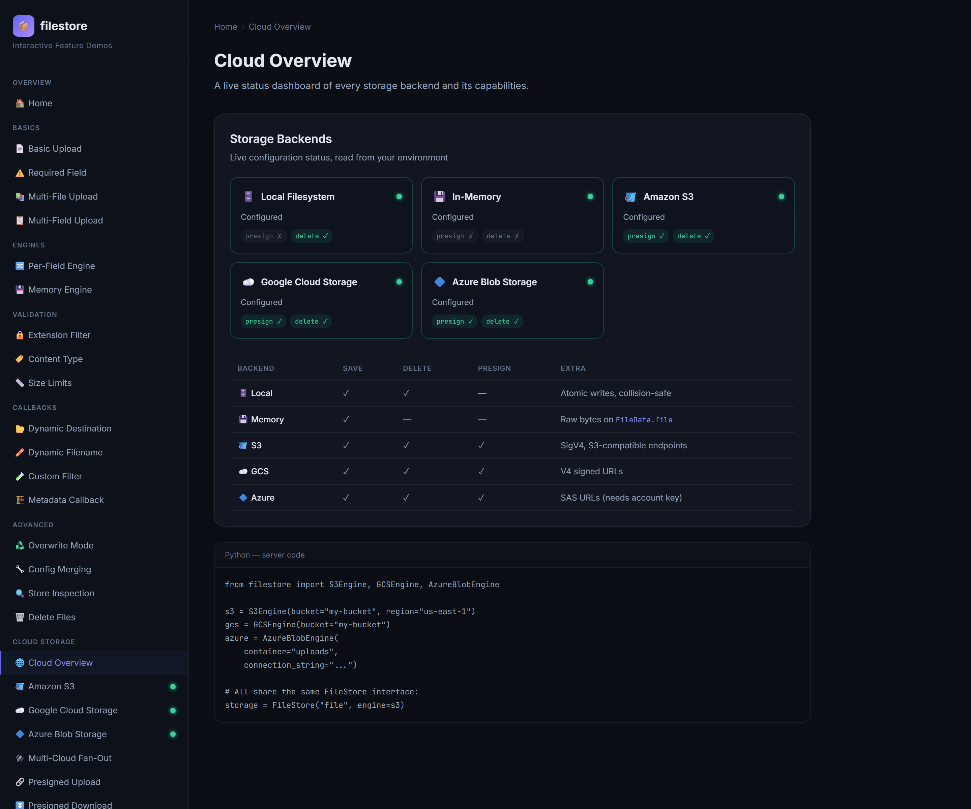971x809 pixels.
Task: Click 'V4 signed URLs' table cell
Action: point(591,472)
